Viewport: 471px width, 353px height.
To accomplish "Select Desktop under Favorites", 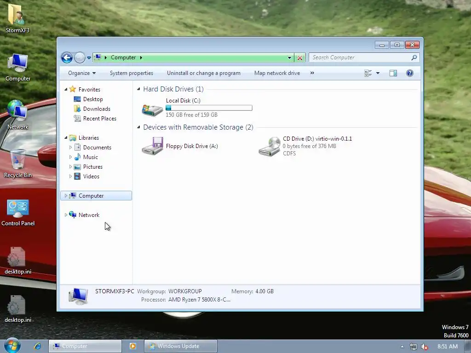I will (x=93, y=99).
